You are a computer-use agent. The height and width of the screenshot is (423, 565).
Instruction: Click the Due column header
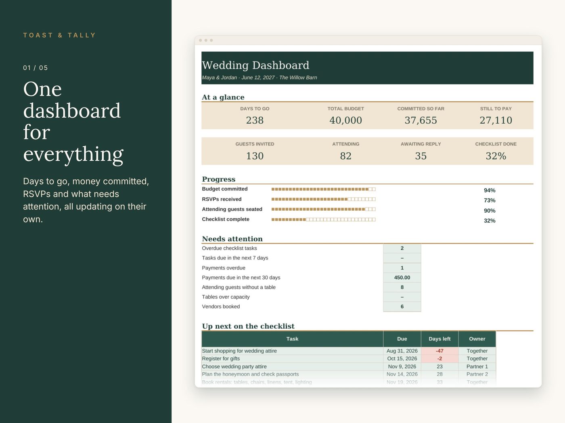coord(402,339)
